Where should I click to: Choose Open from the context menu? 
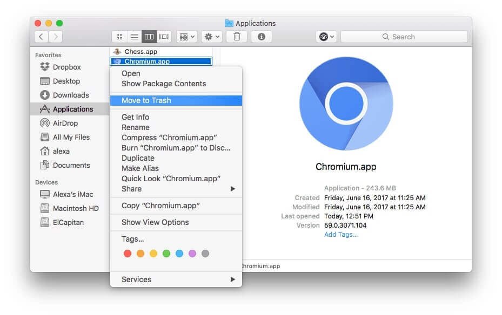[176, 73]
